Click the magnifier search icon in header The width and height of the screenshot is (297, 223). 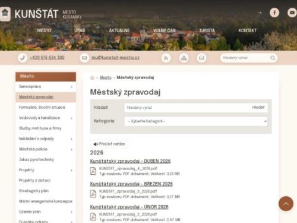tap(273, 58)
